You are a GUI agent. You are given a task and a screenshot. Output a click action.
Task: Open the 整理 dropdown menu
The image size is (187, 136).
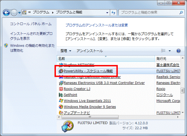pyautogui.click(x=66, y=51)
